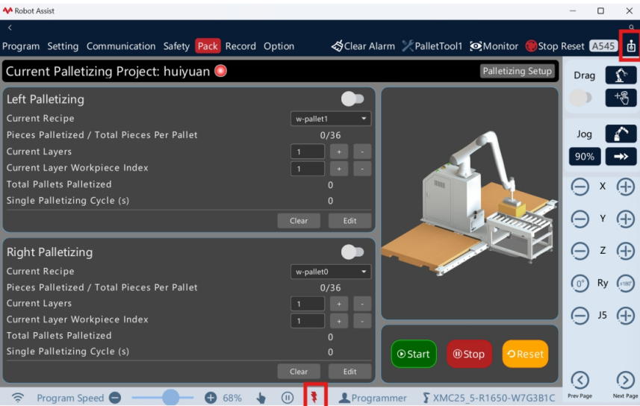
Task: Edit the Right Palletizing settings
Action: pyautogui.click(x=349, y=372)
